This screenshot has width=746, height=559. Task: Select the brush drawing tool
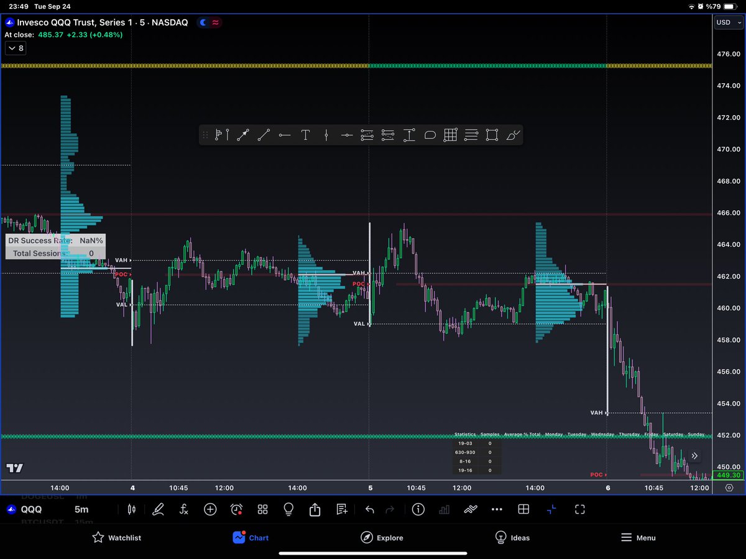[x=513, y=134]
